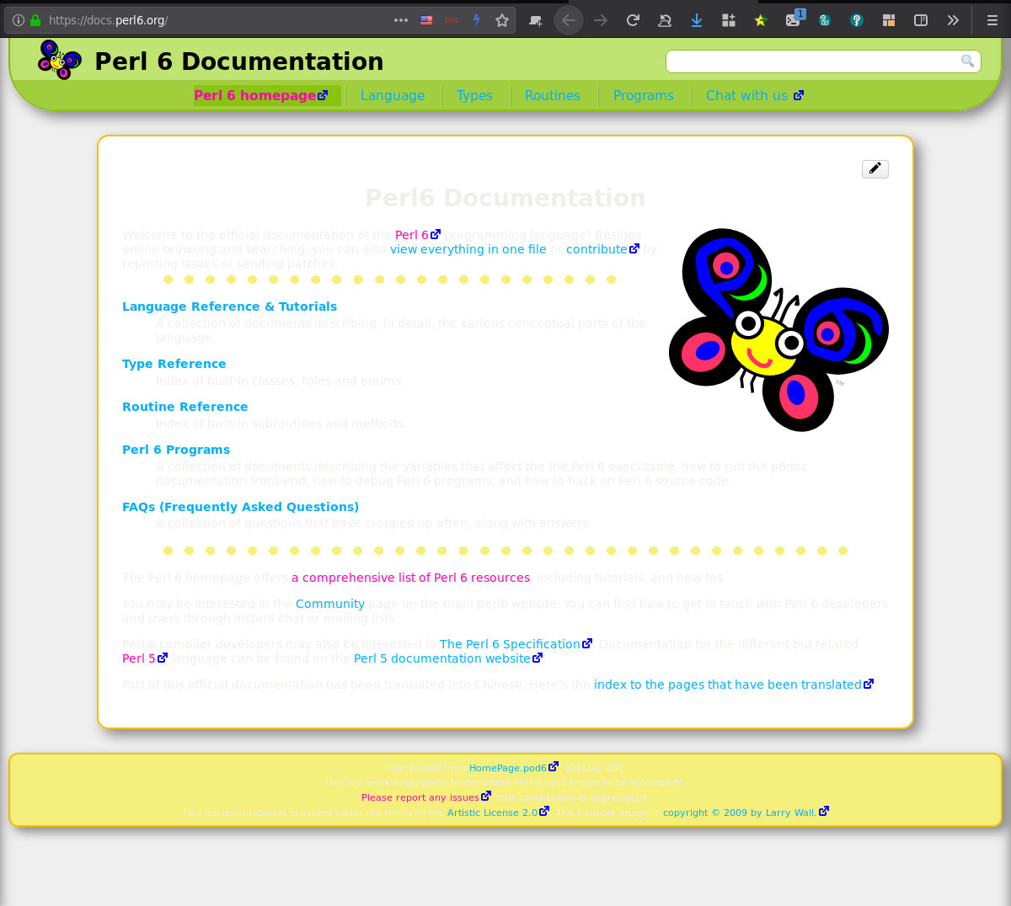
Task: Open the downloads panel arrow
Action: (x=697, y=20)
